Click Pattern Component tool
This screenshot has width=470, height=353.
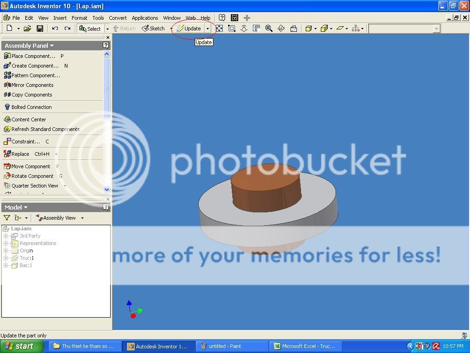[32, 75]
